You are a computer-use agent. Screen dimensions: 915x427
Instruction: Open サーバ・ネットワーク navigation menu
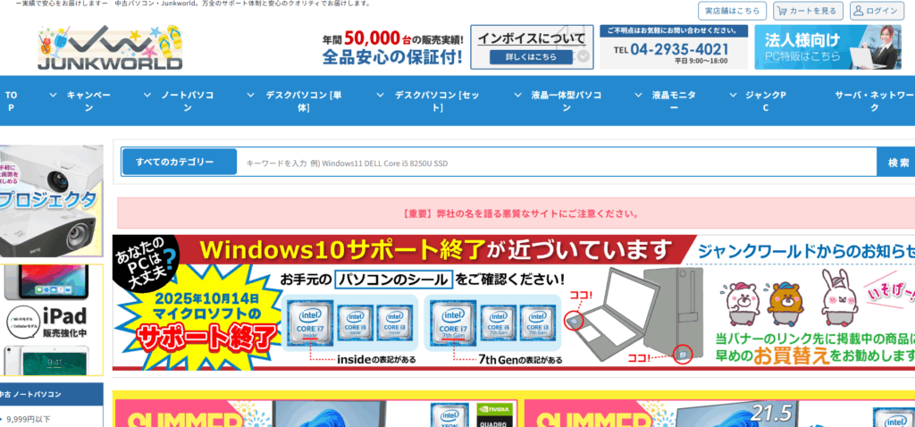pos(874,101)
